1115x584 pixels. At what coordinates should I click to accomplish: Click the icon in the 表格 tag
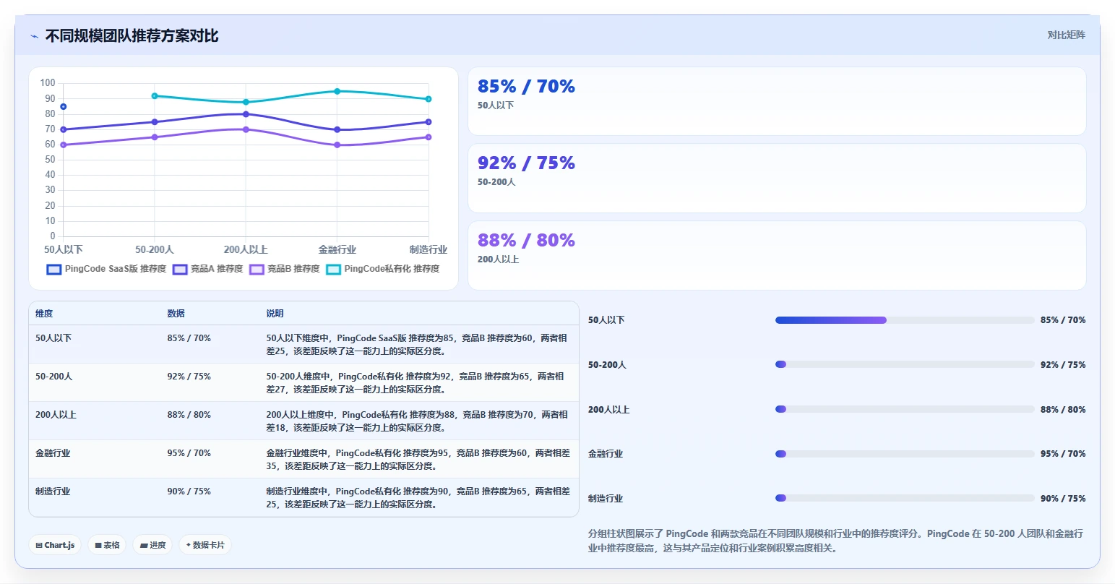[x=98, y=546]
